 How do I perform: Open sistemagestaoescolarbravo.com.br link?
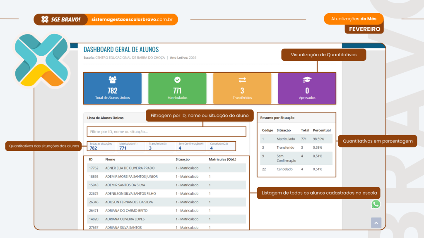[x=132, y=19]
